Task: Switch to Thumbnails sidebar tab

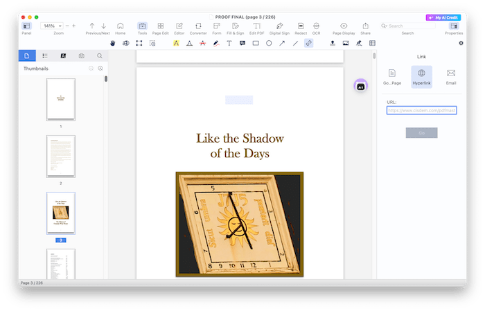Action: [27, 55]
